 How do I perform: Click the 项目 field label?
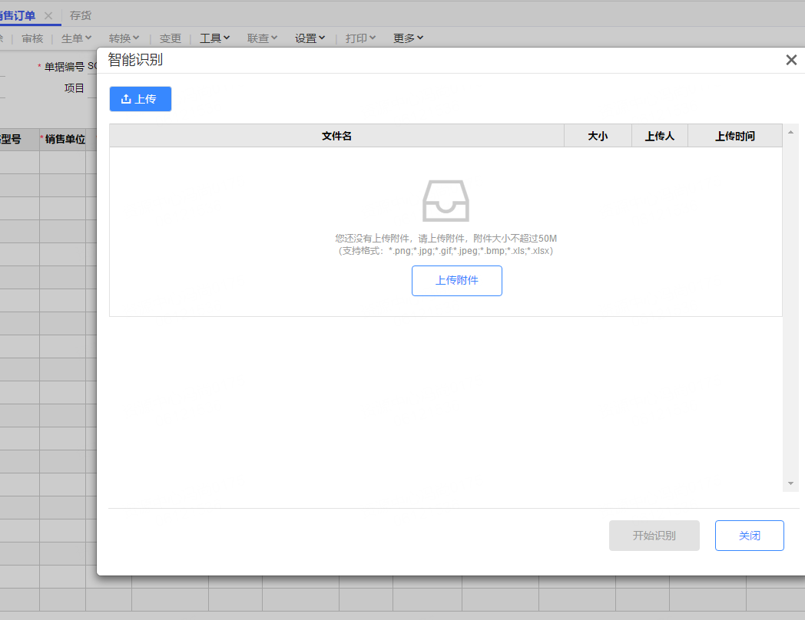click(74, 88)
